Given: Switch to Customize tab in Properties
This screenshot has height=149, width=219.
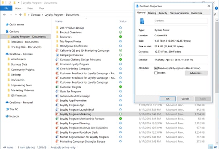Looking at the screenshot, I should click(196, 13).
